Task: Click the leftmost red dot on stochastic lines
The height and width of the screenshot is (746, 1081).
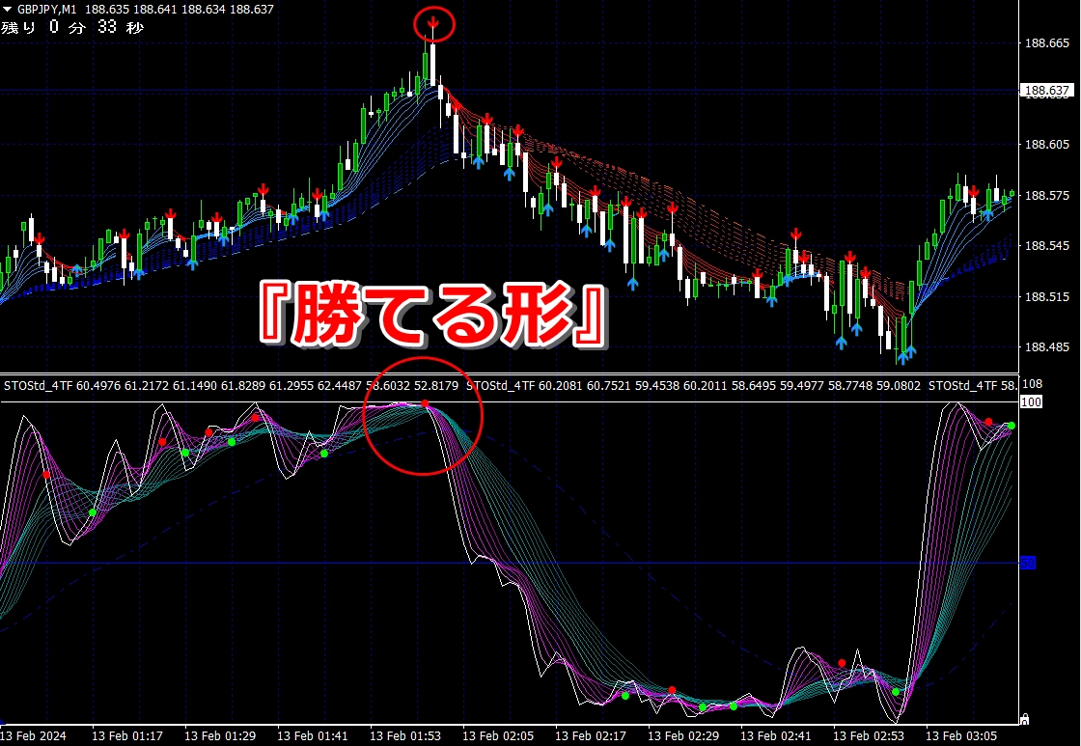Action: coord(46,475)
